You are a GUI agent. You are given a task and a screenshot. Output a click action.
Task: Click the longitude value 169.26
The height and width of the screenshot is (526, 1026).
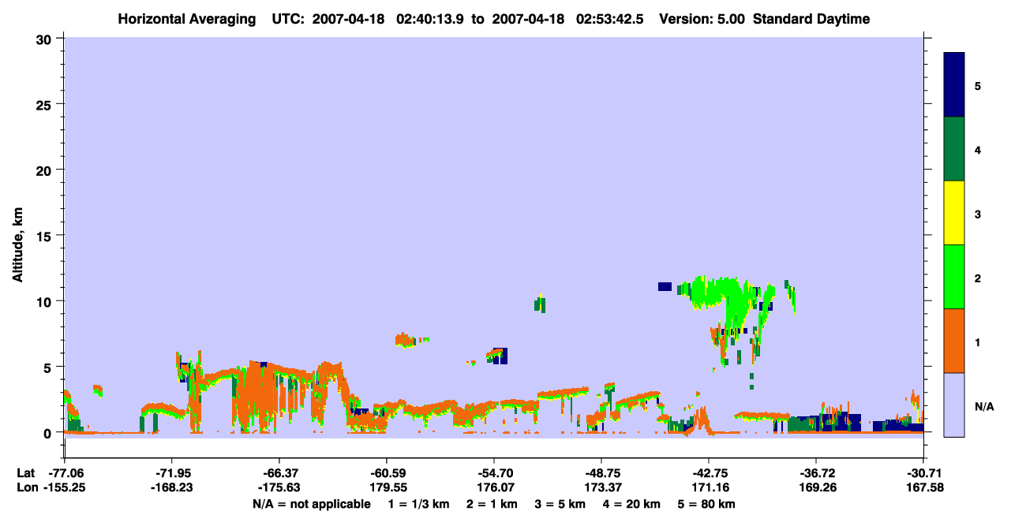point(816,487)
